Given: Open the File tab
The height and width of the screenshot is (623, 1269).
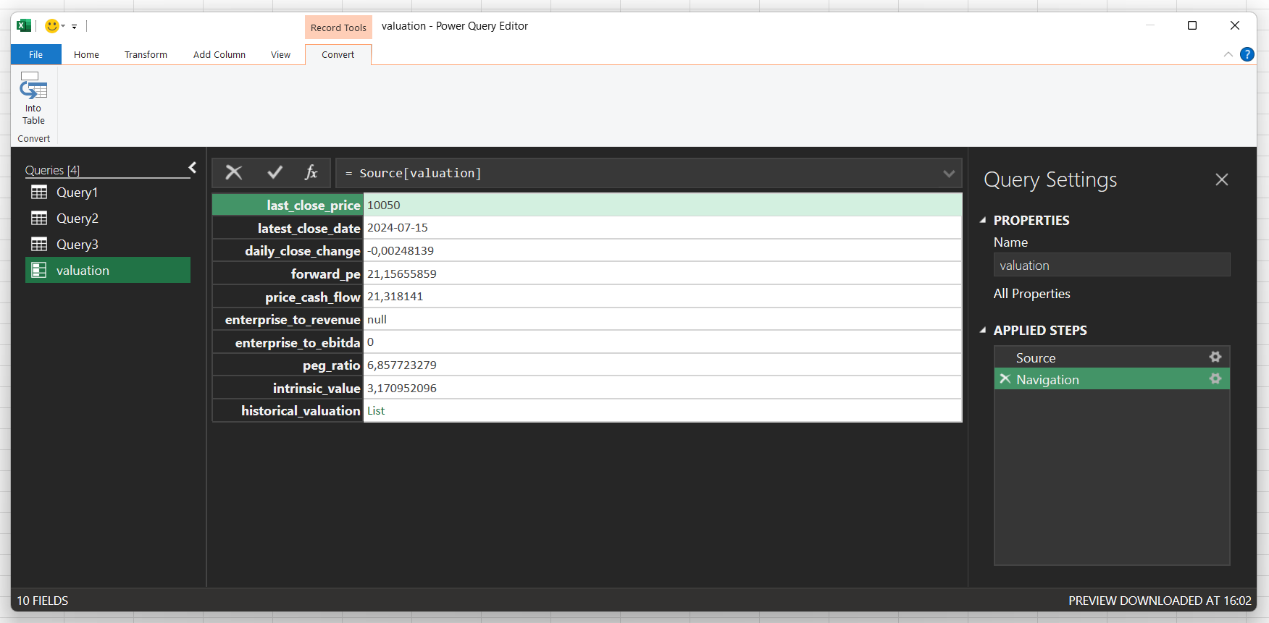Looking at the screenshot, I should point(36,54).
